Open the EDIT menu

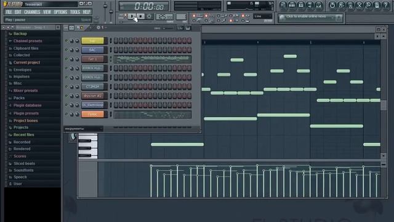18,12
